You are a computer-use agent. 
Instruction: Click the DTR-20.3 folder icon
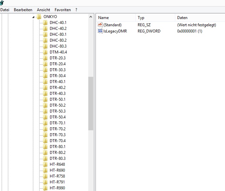[45, 58]
